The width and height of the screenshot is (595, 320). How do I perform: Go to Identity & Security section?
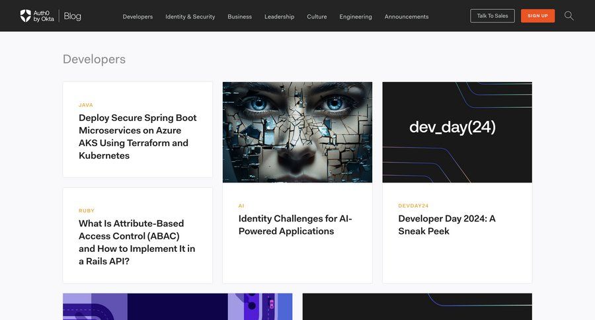(x=190, y=17)
